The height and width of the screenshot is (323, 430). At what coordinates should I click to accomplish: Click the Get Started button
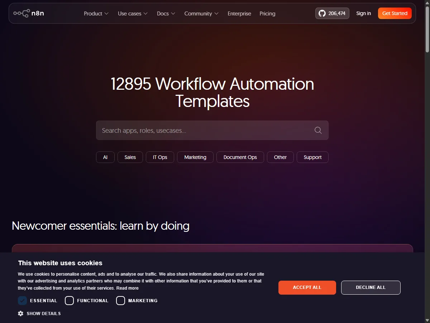[395, 13]
